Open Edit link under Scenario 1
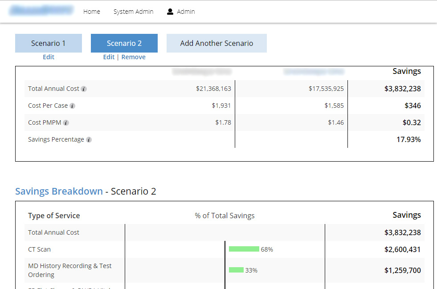This screenshot has height=289, width=437. [49, 57]
